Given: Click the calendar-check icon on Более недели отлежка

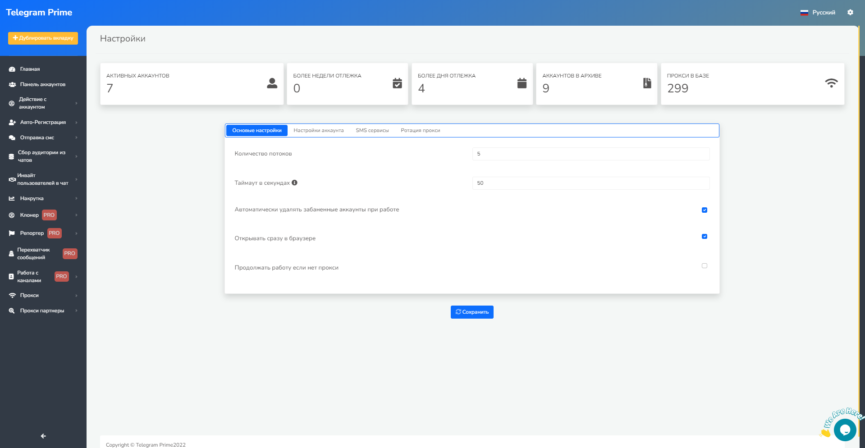Looking at the screenshot, I should click(397, 83).
